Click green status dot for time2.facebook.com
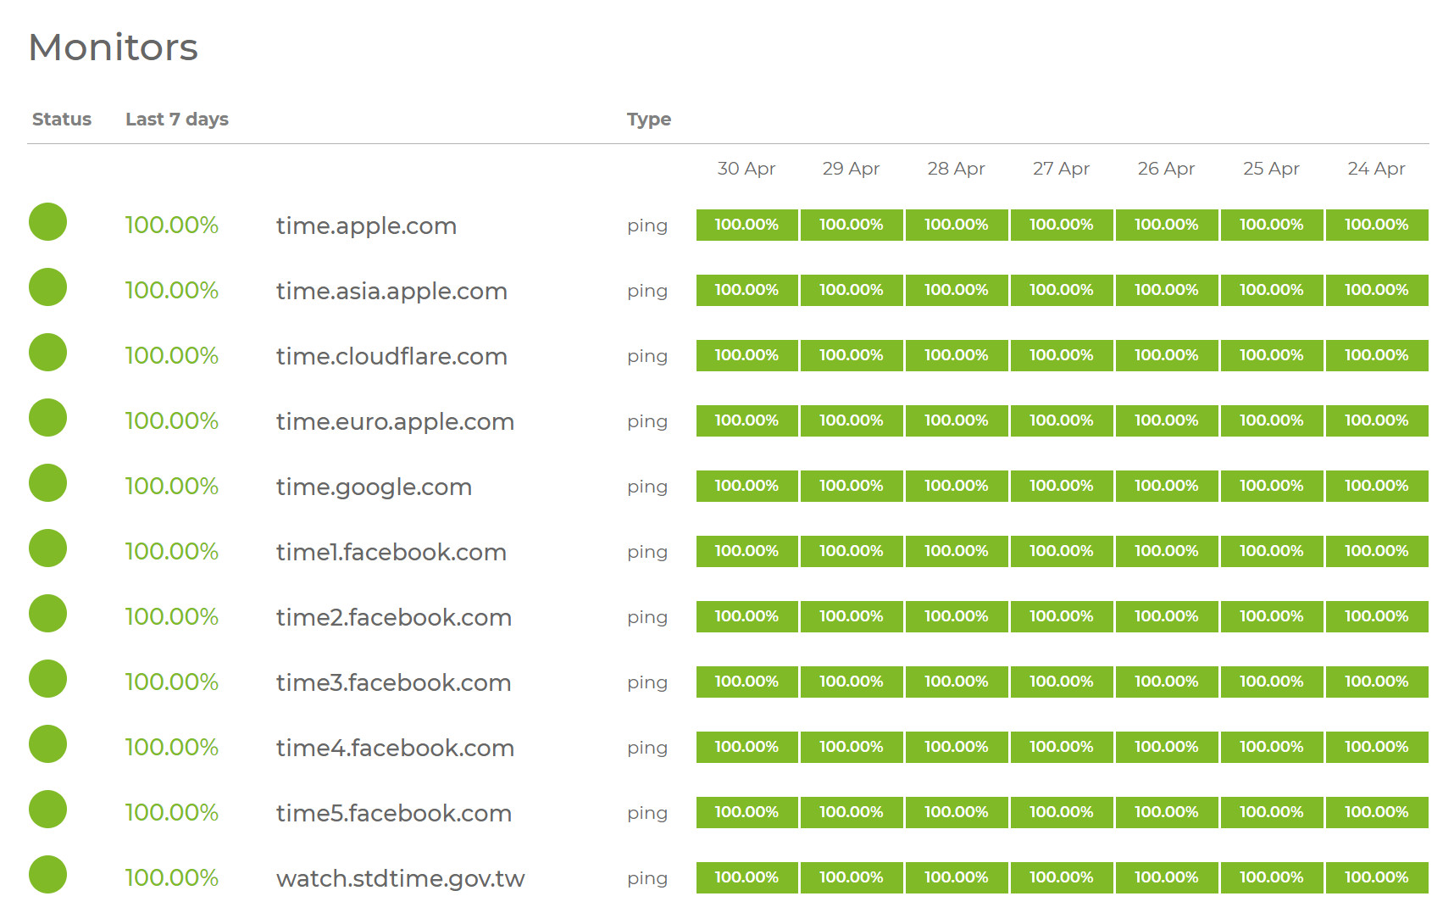Screen dimensions: 1454x924 (47, 614)
